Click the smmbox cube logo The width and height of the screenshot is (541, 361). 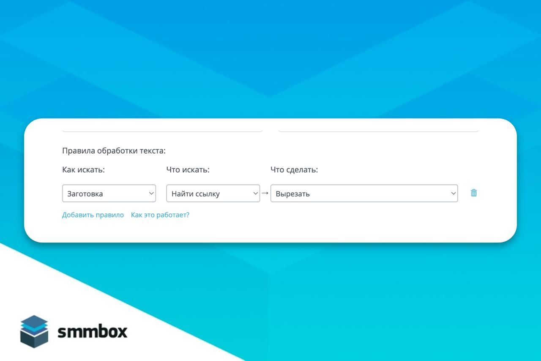[34, 331]
